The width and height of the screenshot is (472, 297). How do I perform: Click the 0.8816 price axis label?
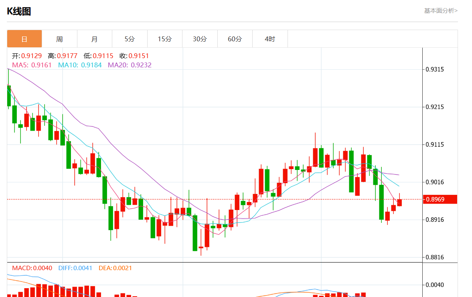435,257
